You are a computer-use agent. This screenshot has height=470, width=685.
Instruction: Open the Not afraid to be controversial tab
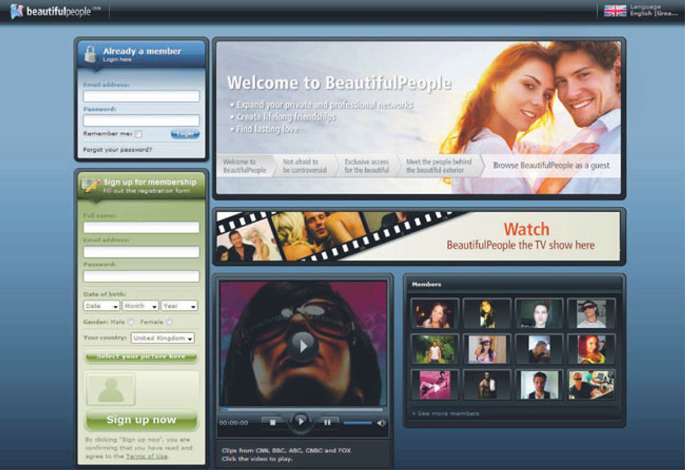click(305, 166)
